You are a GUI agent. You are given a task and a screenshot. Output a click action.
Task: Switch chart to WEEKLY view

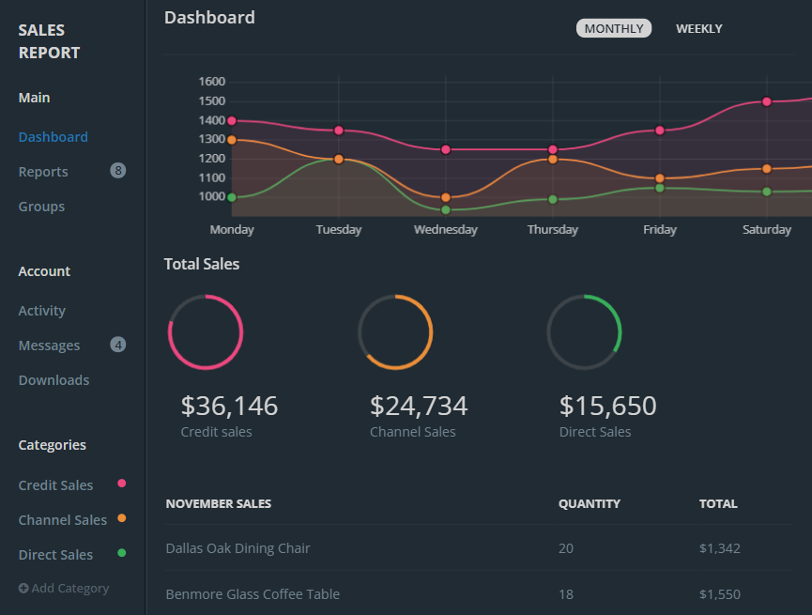coord(699,28)
